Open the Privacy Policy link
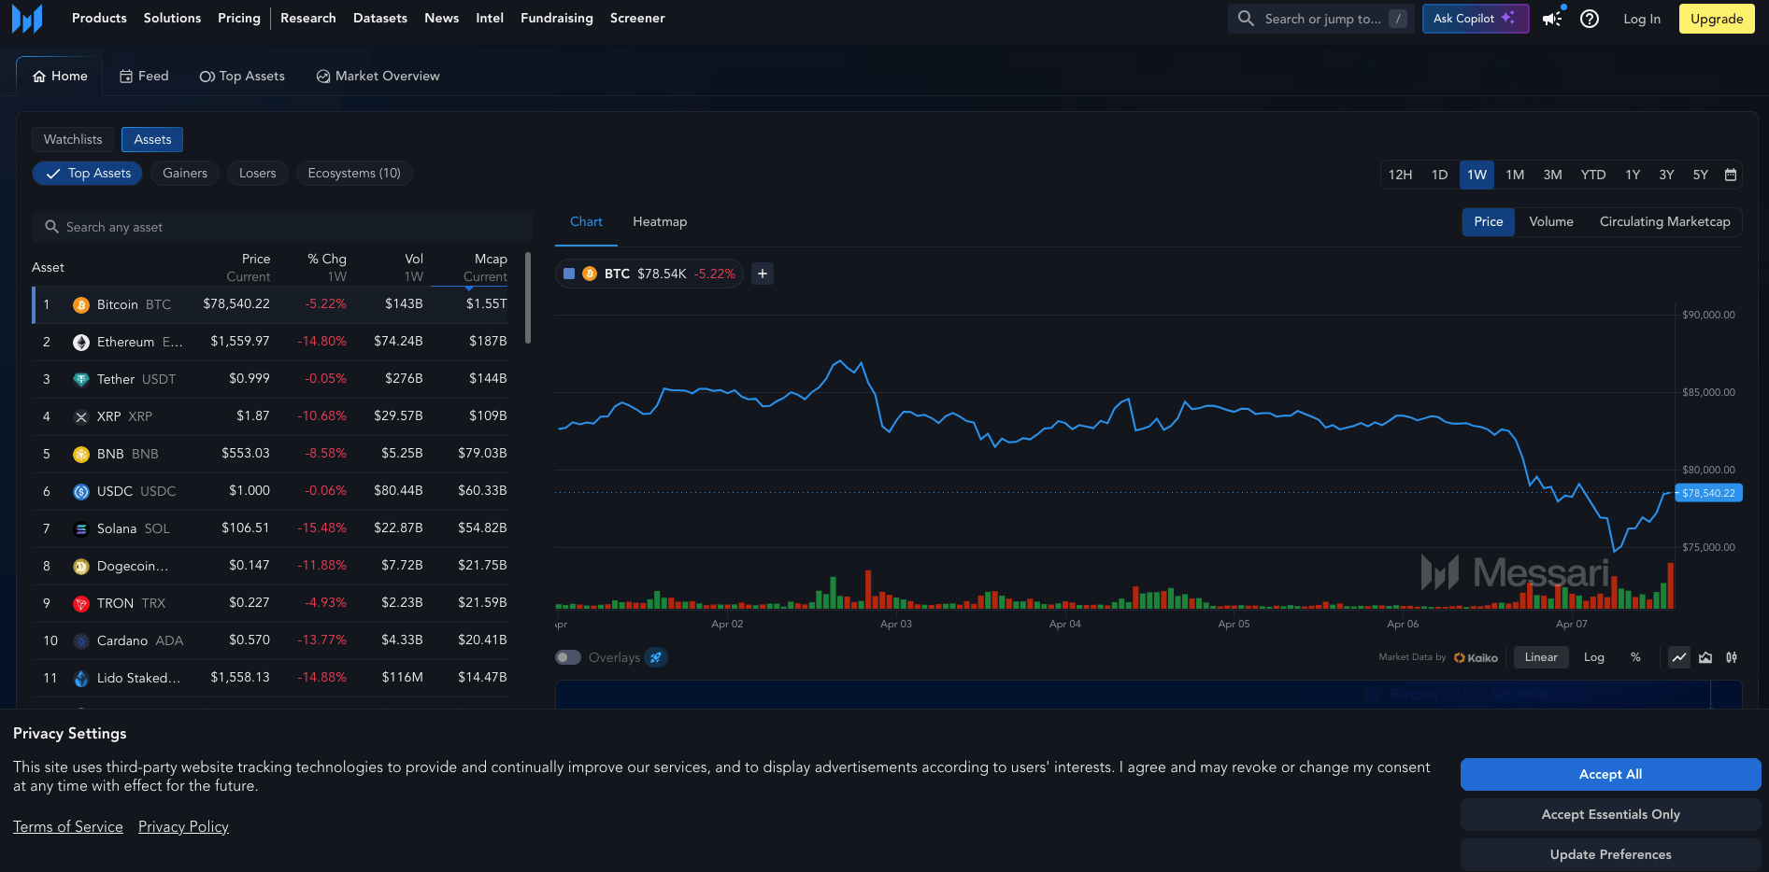The height and width of the screenshot is (872, 1769). click(x=183, y=827)
